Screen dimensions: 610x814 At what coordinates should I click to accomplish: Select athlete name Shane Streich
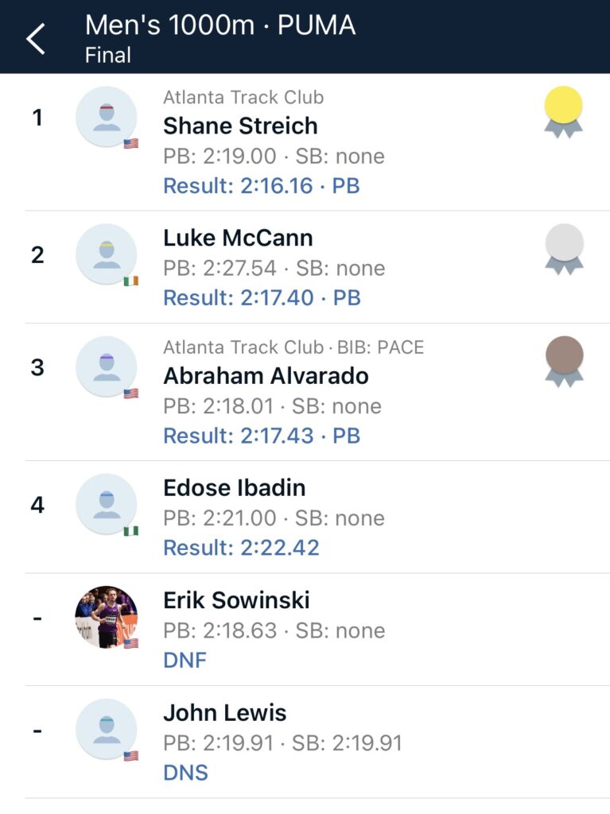[x=240, y=126]
